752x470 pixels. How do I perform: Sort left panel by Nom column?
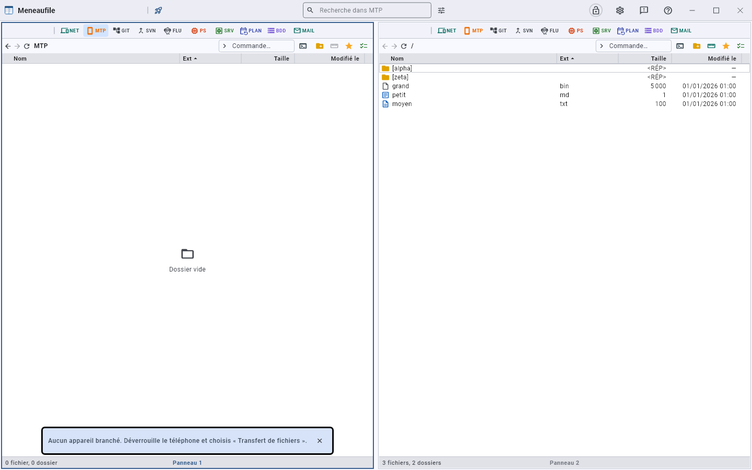click(91, 58)
